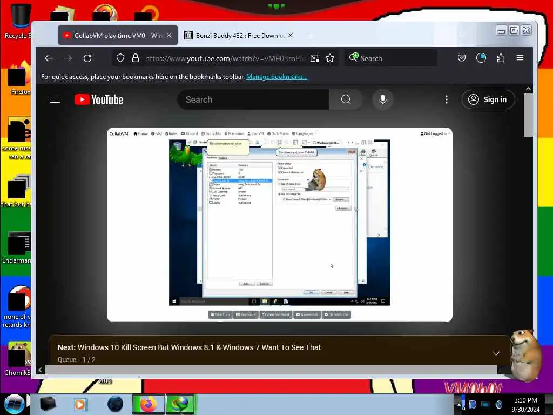Open Firefox application hamburger menu

pyautogui.click(x=520, y=57)
